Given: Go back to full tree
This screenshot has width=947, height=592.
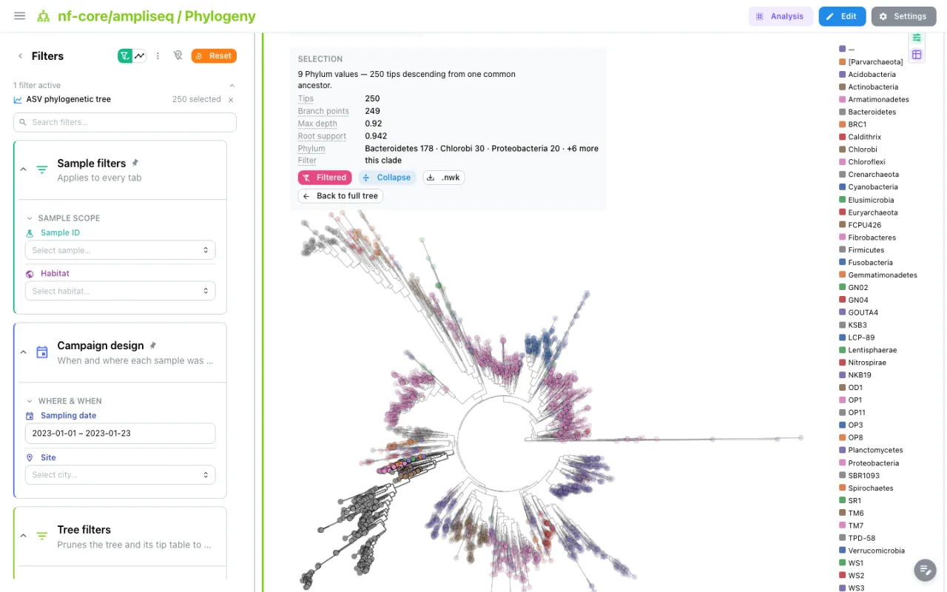Looking at the screenshot, I should [340, 196].
